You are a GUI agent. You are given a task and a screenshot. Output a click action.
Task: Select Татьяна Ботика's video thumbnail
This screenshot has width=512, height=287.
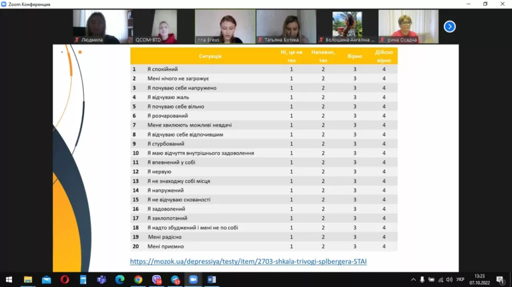click(286, 26)
